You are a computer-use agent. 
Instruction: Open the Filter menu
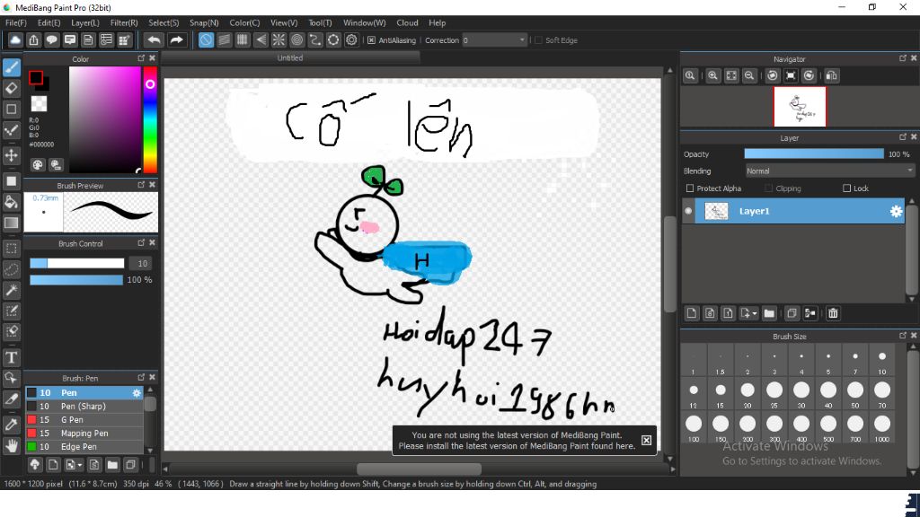tap(124, 22)
